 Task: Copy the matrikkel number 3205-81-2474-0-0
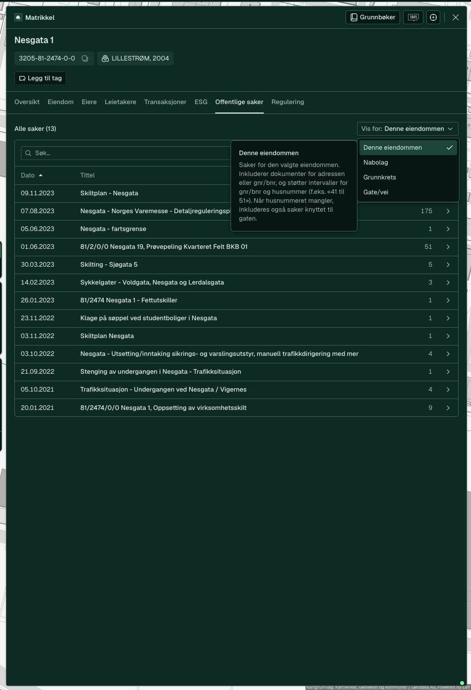point(85,58)
